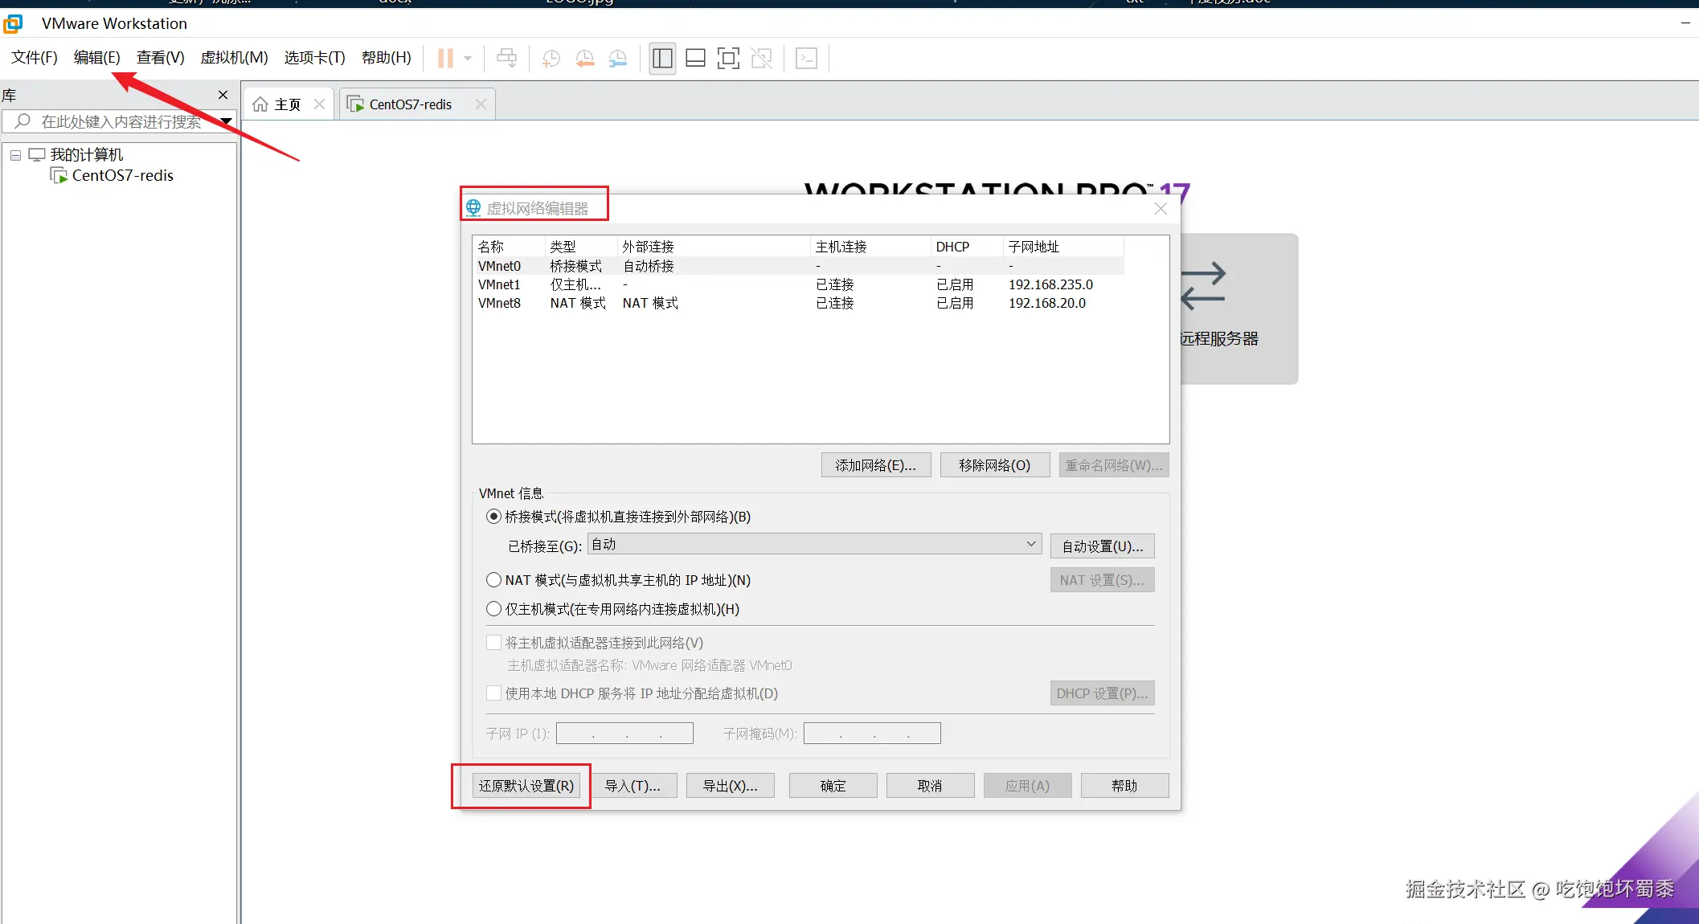Viewport: 1699px width, 924px height.
Task: Click the NAT 设置(S) button
Action: (1102, 579)
